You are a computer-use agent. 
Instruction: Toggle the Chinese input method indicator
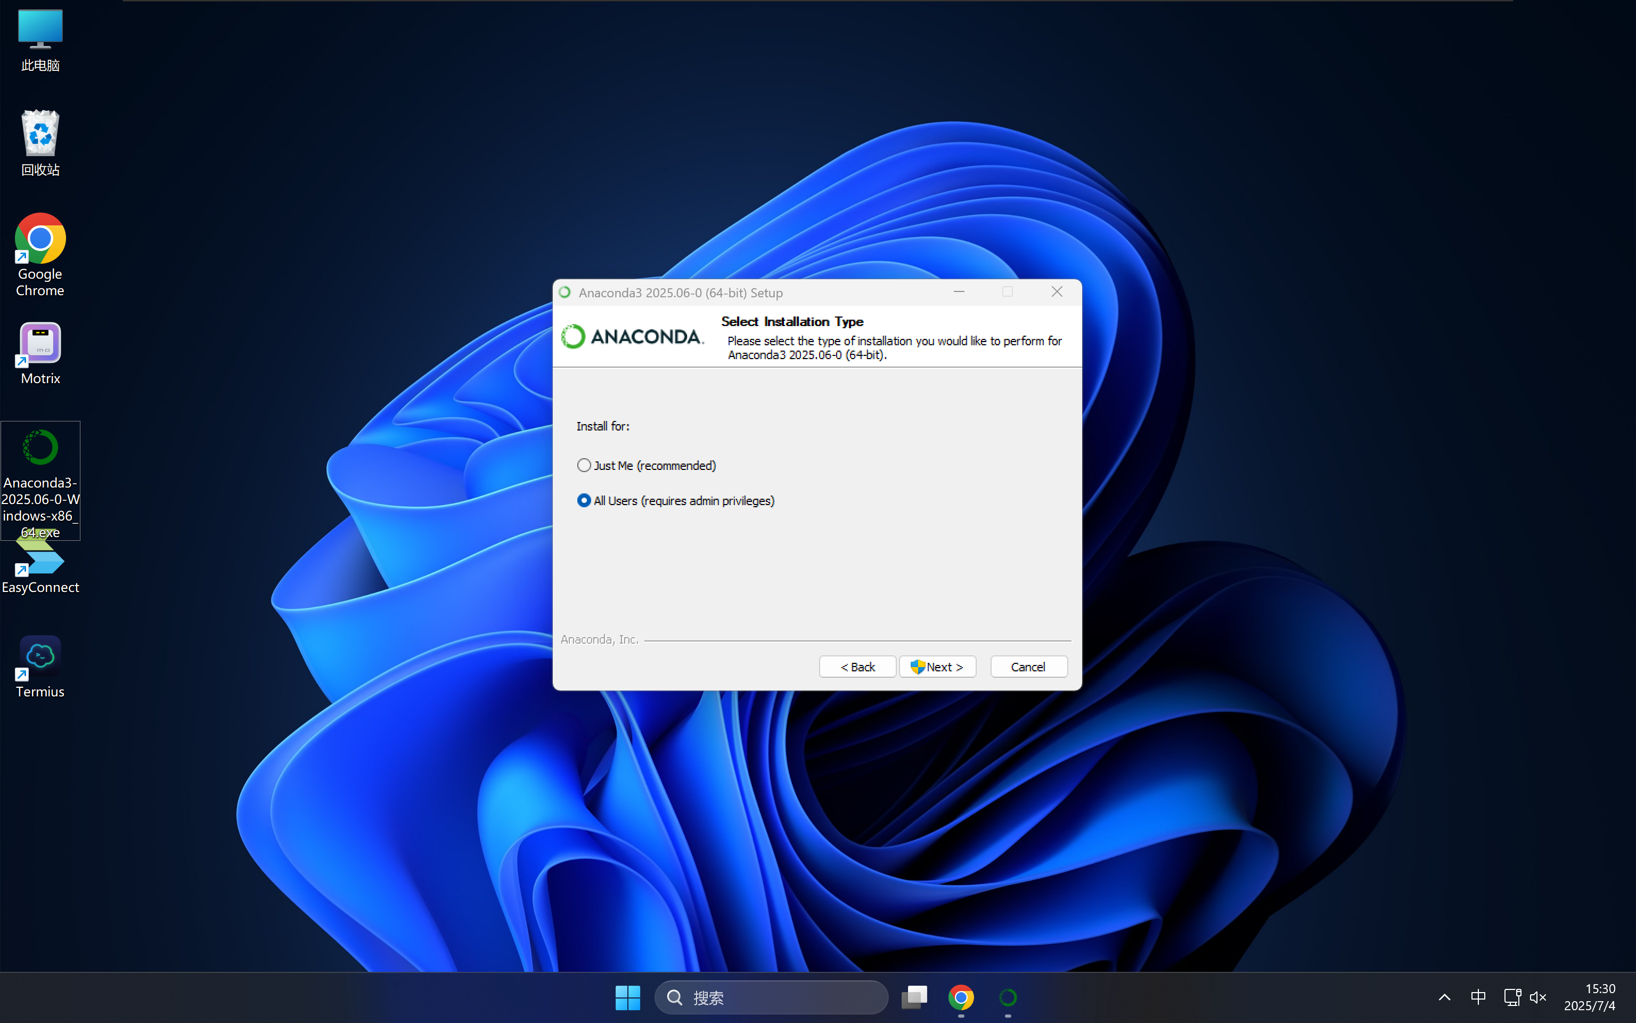(x=1478, y=997)
